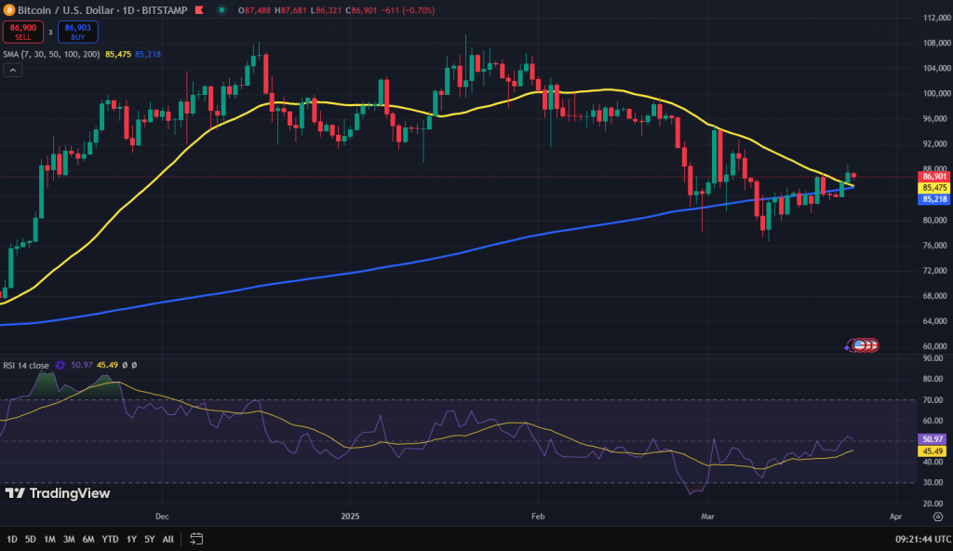Click the purple sparkle icon near events
Image resolution: width=953 pixels, height=551 pixels.
848,346
